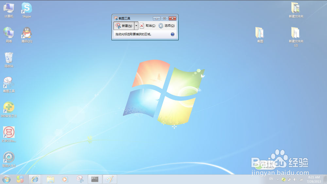Open Internet Explorer from the taskbar
This screenshot has height=184, width=327.
(x=35, y=179)
